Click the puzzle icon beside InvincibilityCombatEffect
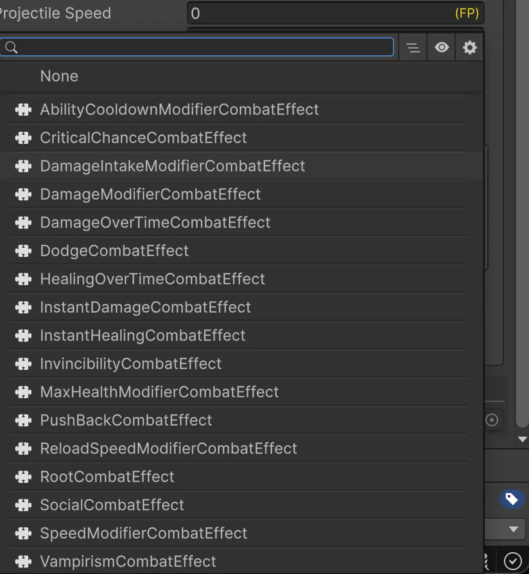Screen dimensions: 529x574 point(23,363)
